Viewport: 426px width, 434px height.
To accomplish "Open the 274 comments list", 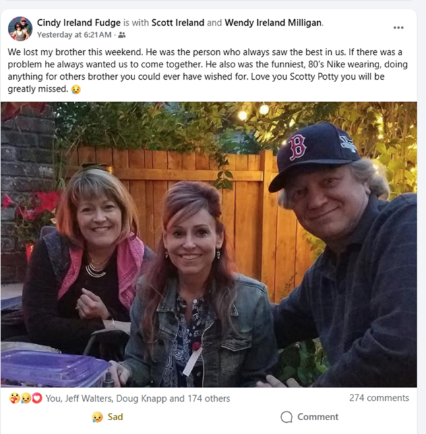I will tap(379, 398).
